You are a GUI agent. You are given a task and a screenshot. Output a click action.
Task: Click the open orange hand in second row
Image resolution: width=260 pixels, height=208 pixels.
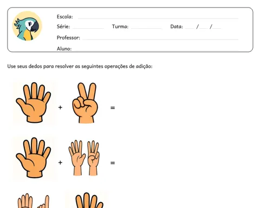(34, 158)
